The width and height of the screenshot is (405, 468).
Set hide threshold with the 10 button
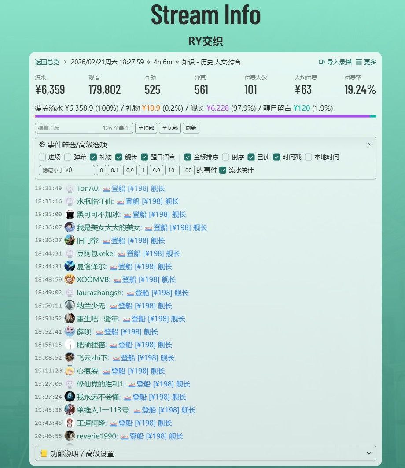[171, 170]
